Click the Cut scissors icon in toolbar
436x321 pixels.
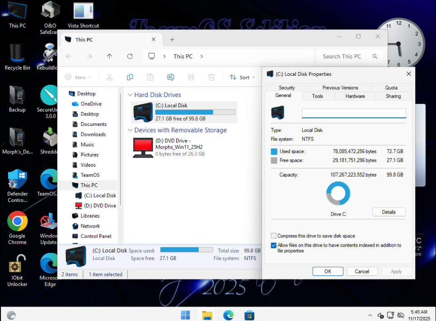click(109, 77)
